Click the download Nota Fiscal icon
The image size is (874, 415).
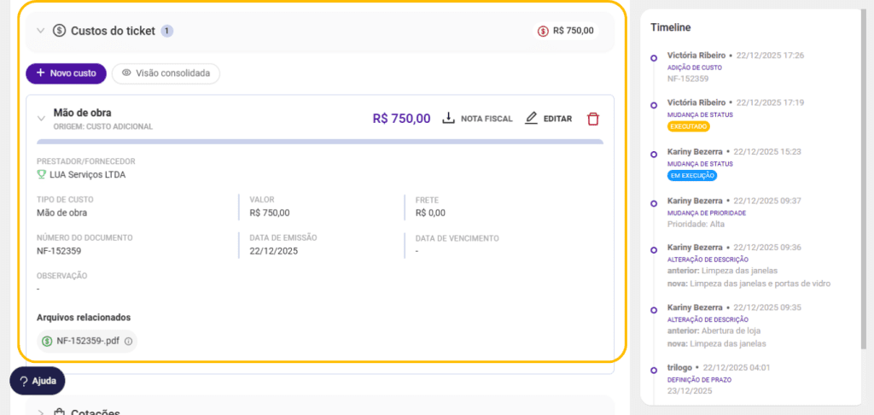[x=449, y=119]
